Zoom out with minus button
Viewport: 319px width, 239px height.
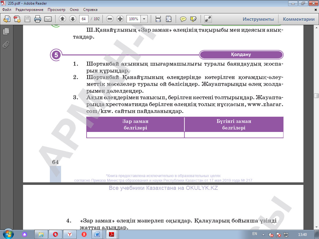pyautogui.click(x=110, y=19)
